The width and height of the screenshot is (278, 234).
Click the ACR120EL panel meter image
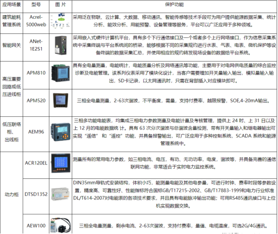(x=61, y=163)
